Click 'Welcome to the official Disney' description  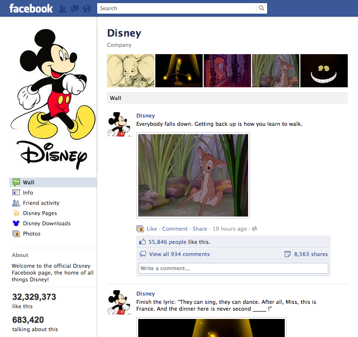(x=53, y=273)
